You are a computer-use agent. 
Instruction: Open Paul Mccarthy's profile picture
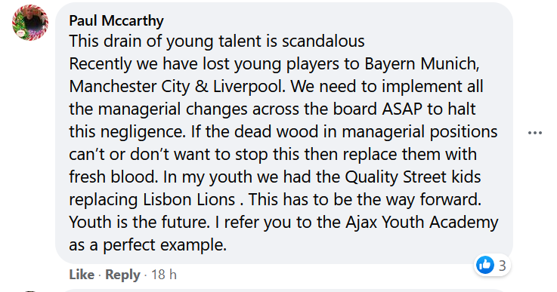[x=30, y=23]
